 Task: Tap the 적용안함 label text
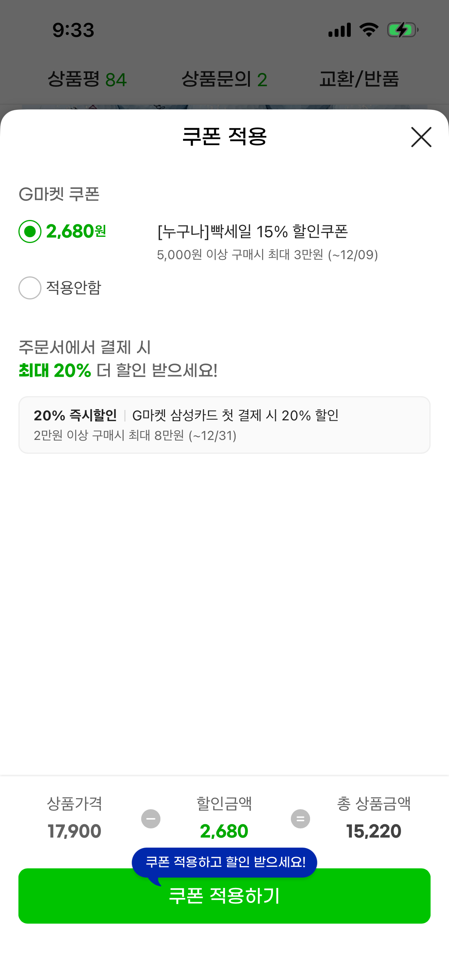point(74,288)
